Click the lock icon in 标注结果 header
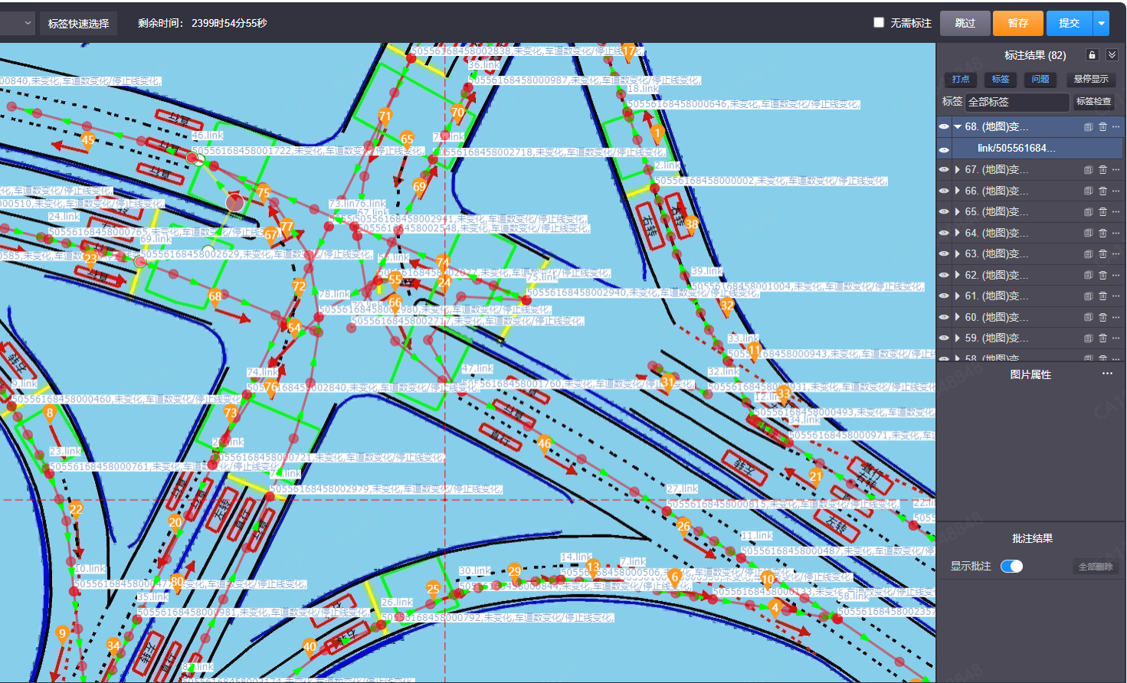This screenshot has width=1127, height=683. (x=1092, y=55)
